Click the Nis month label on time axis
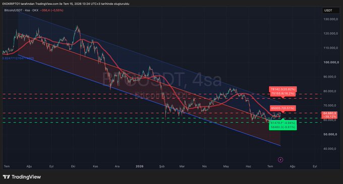The width and height of the screenshot is (343, 184). (x=204, y=166)
